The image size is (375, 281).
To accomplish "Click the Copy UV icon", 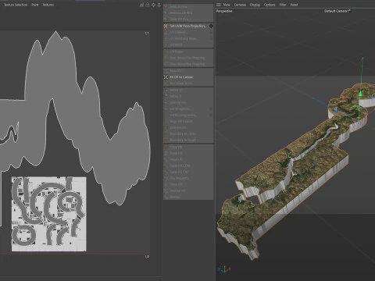I will (166, 147).
